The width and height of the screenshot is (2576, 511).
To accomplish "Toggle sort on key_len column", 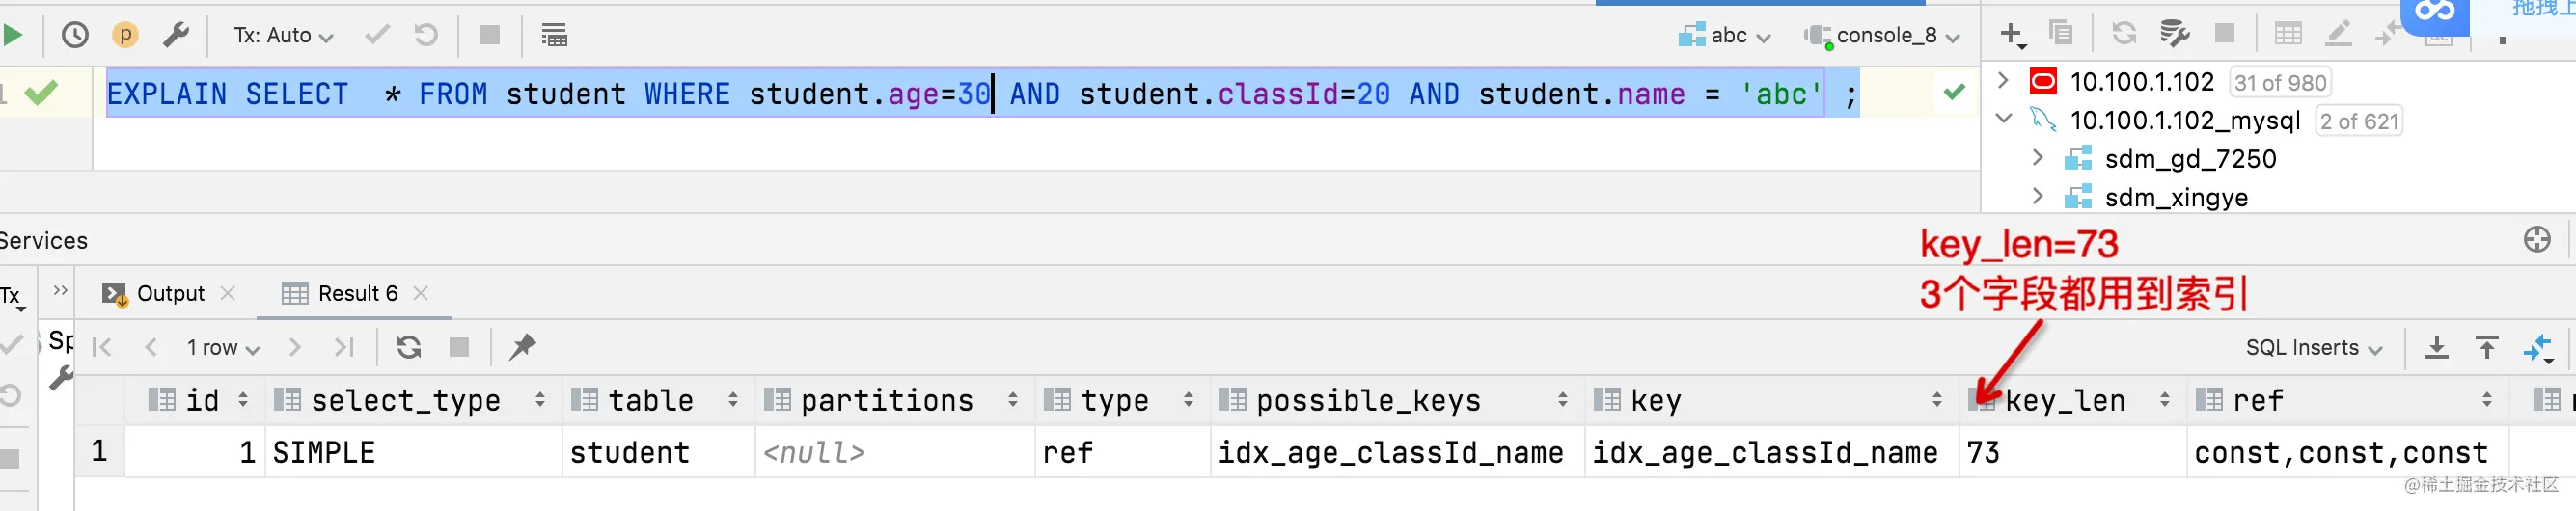I will point(2164,400).
